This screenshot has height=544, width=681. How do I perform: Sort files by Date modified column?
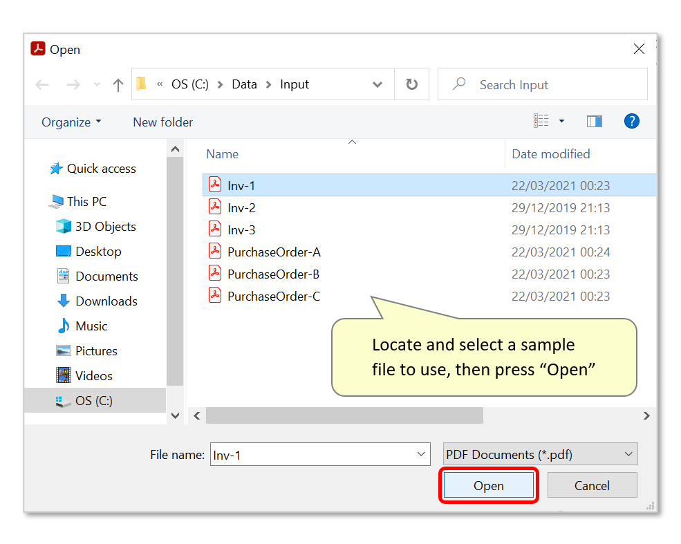[551, 154]
